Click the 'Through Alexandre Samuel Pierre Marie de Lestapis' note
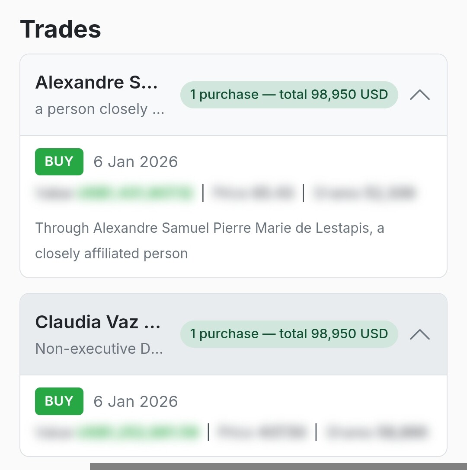 coord(209,240)
